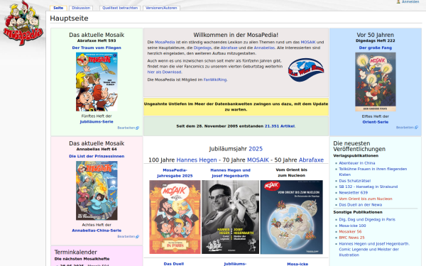
Task: Click the edit icon in Abrafaxe Heft 593 box
Action: (x=138, y=128)
